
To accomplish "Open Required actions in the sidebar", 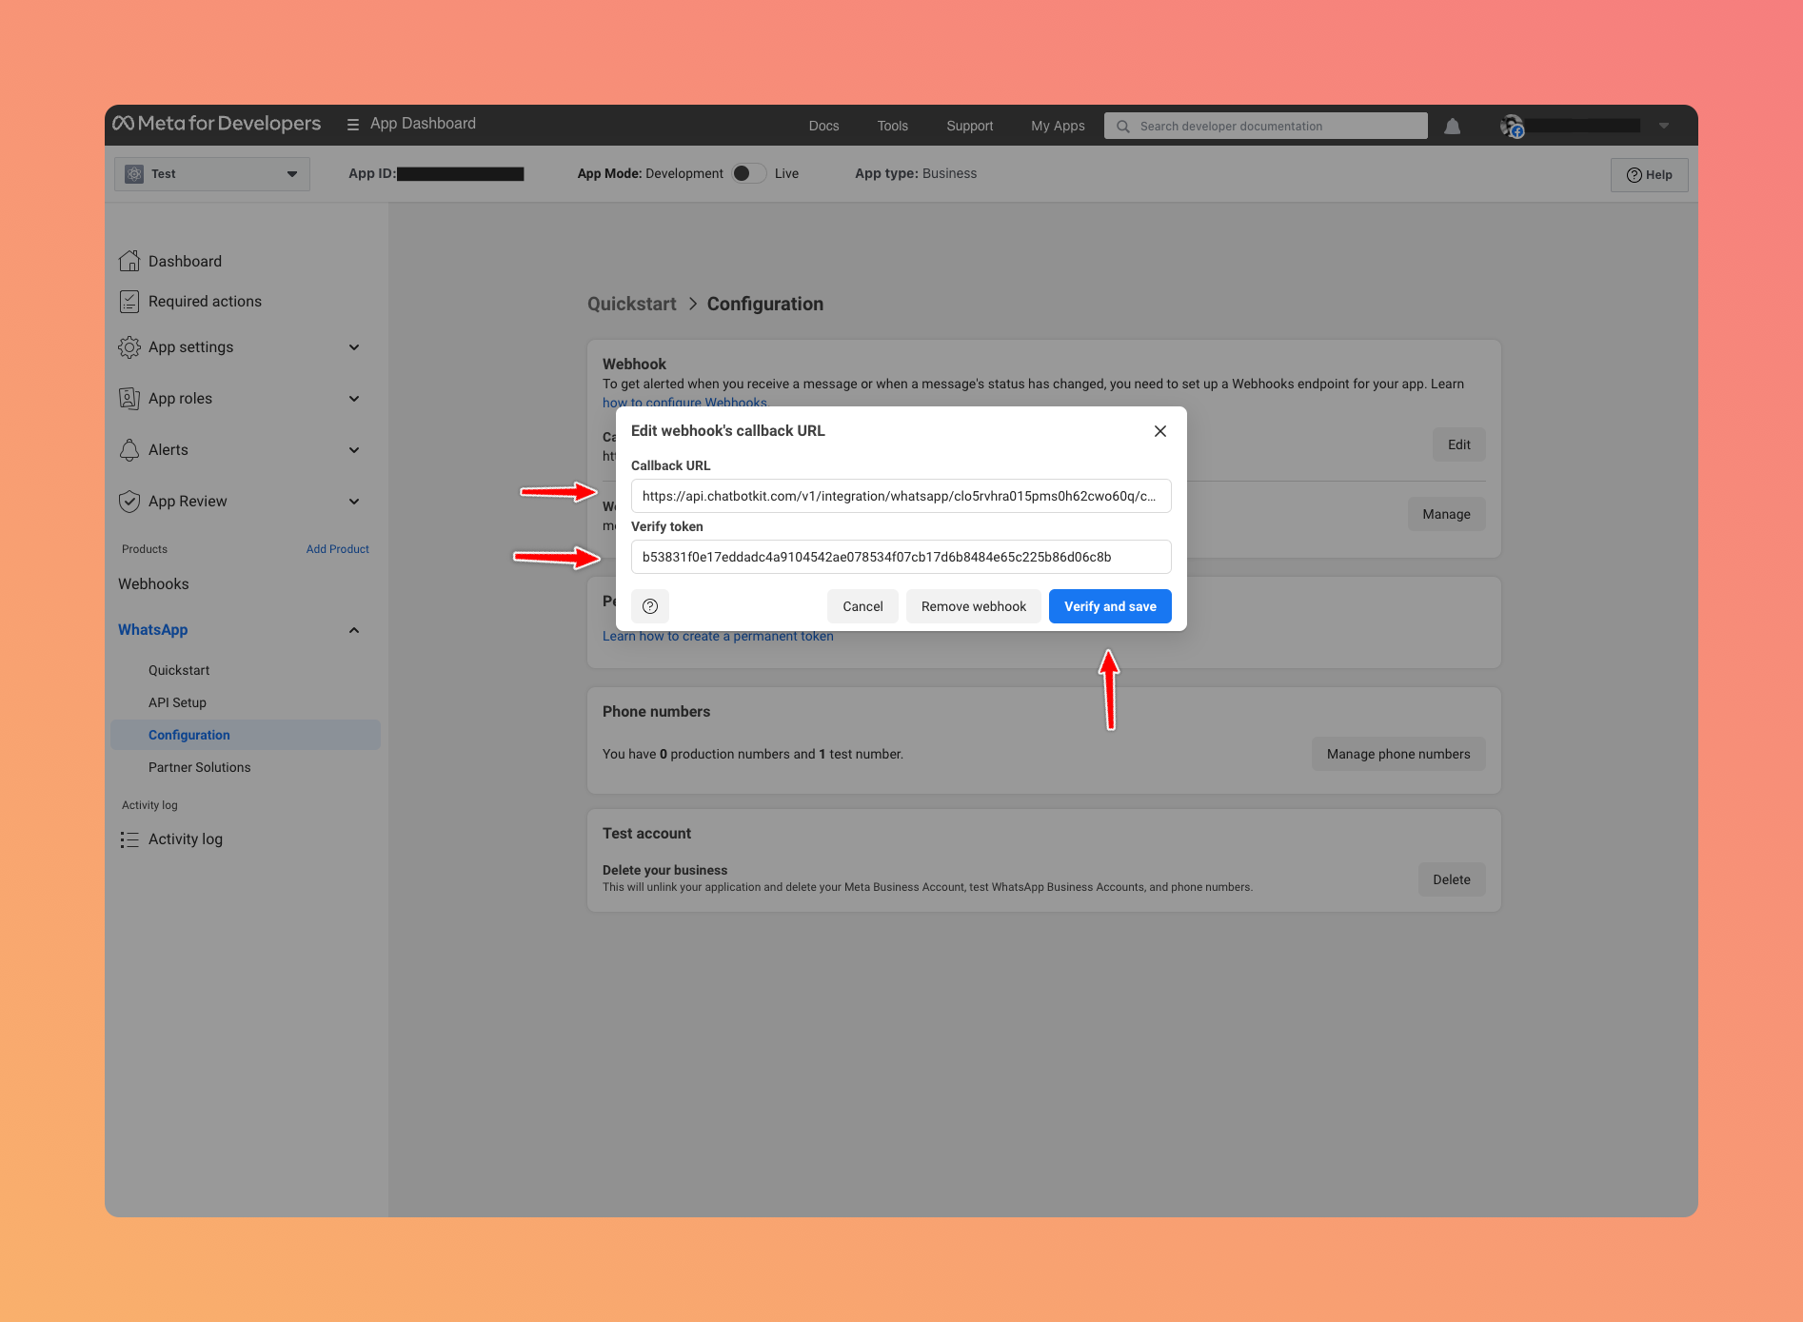I will [205, 301].
